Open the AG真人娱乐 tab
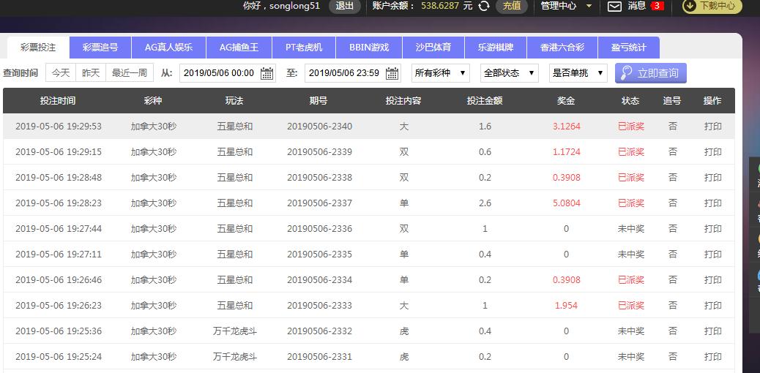Viewport: 760px width, 373px height. 168,48
